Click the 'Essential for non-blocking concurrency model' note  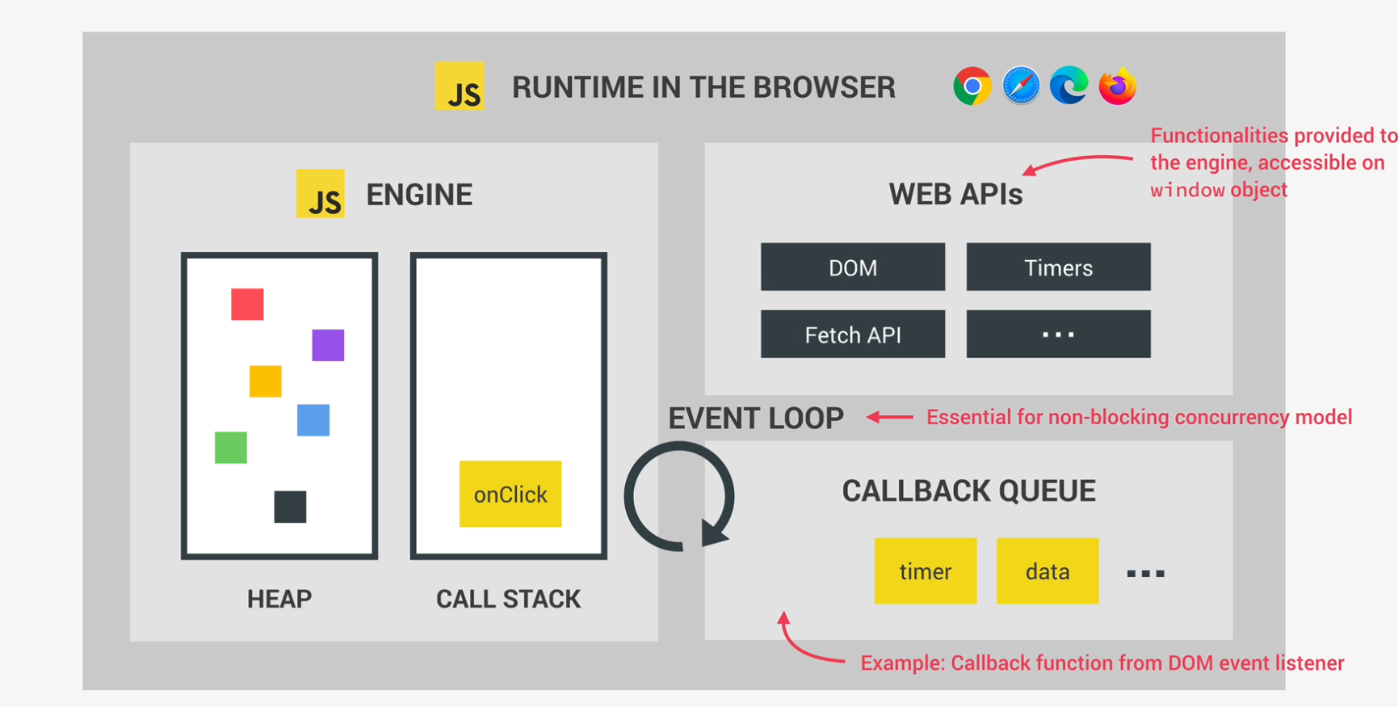tap(1139, 417)
